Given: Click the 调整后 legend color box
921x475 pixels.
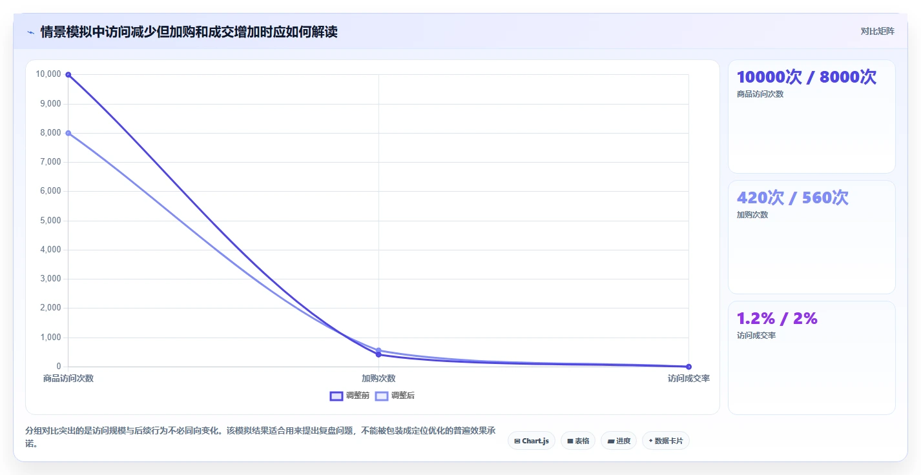Looking at the screenshot, I should click(382, 396).
